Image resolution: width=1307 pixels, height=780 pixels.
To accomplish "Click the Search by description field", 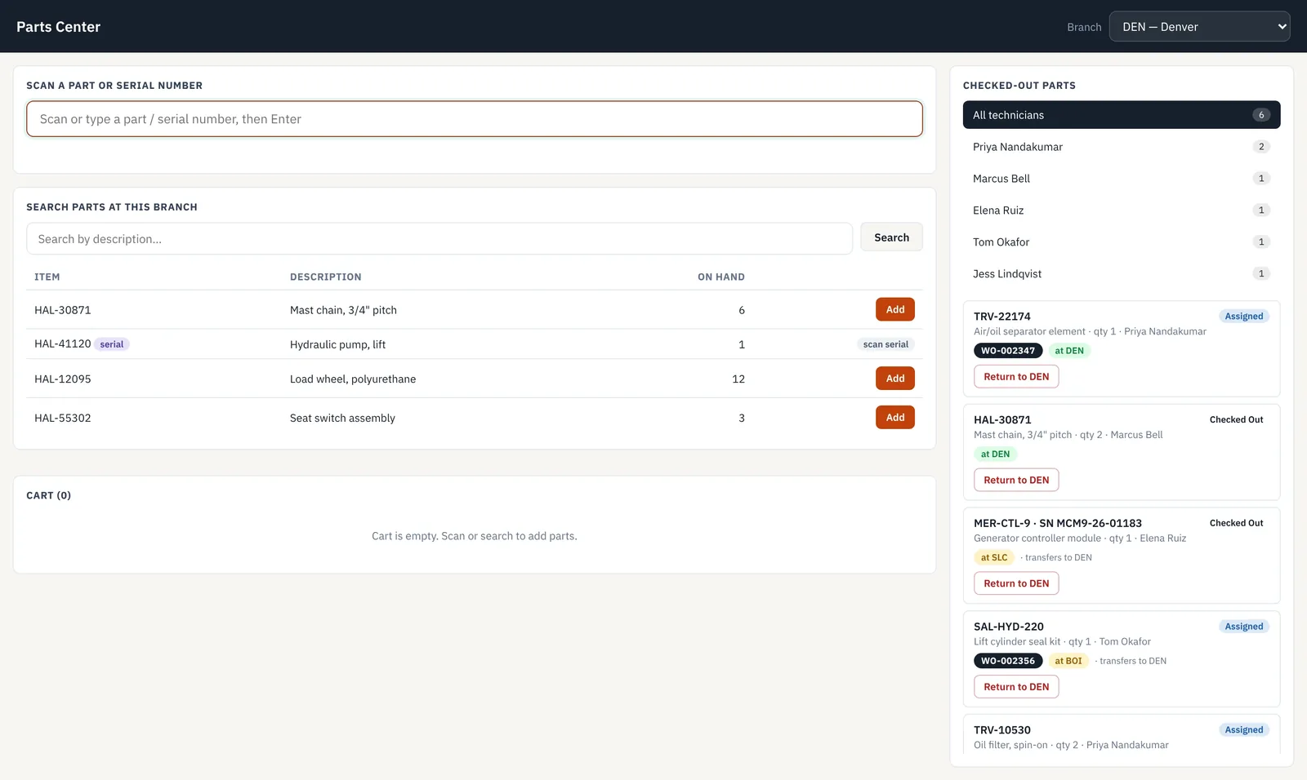I will (x=439, y=239).
